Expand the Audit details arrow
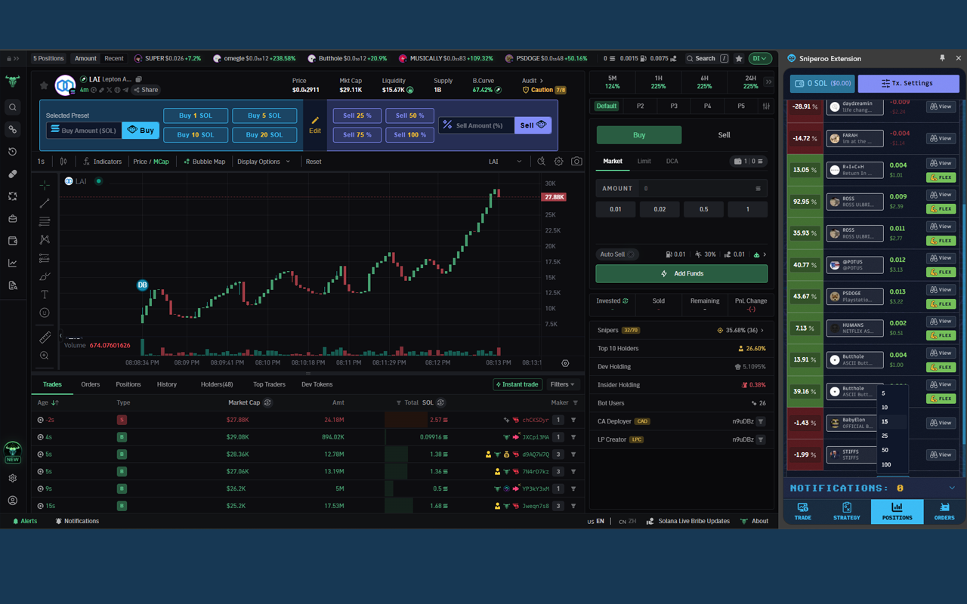Viewport: 967px width, 604px height. coord(541,81)
